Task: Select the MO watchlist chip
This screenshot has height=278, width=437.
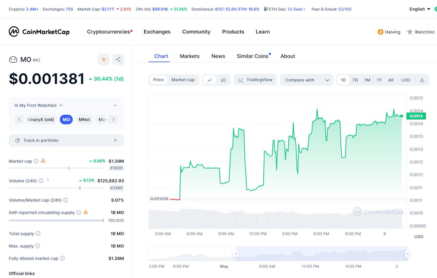Action: 66,119
